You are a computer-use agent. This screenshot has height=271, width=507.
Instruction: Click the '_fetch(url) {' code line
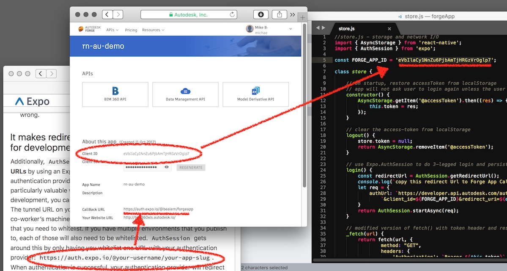tap(365, 234)
